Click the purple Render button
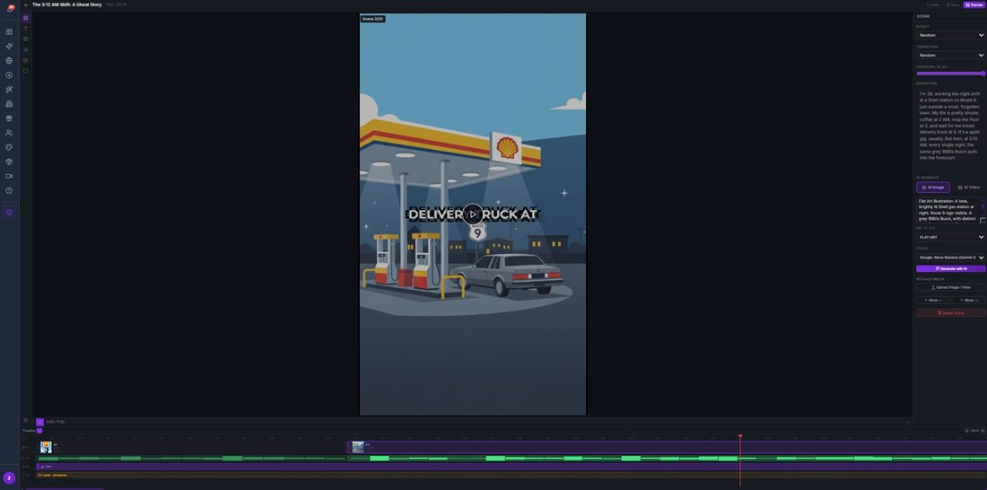The width and height of the screenshot is (987, 490). click(974, 4)
